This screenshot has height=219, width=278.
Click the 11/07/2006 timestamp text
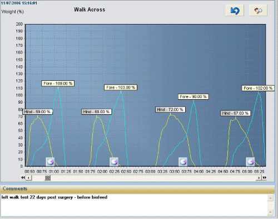pyautogui.click(x=19, y=3)
